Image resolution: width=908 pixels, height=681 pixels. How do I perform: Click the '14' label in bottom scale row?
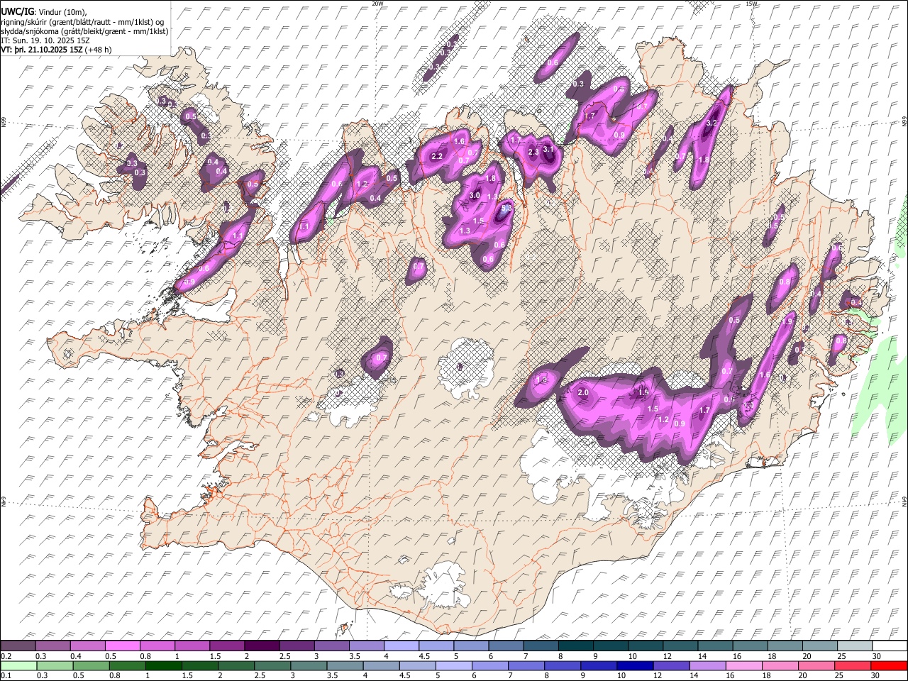tap(693, 675)
